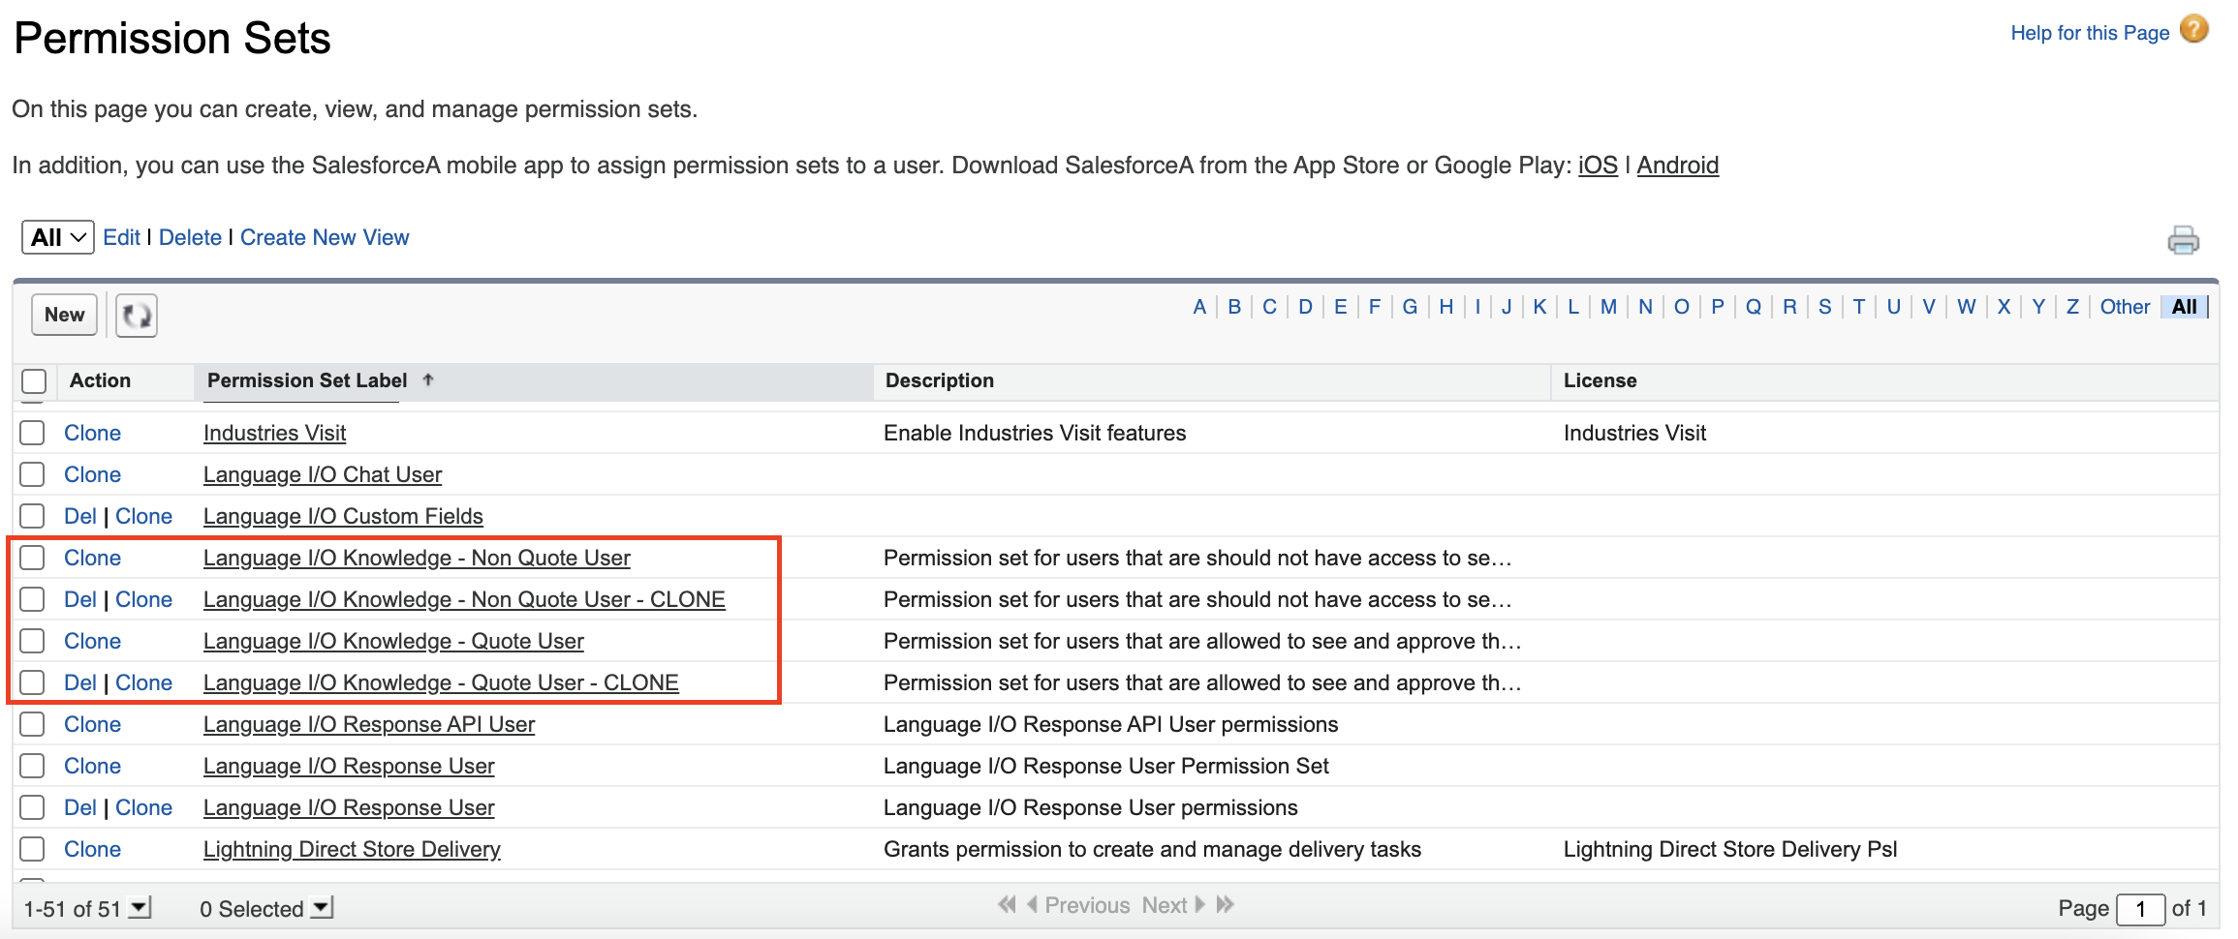Open the 0 Selected dropdown menu
This screenshot has width=2238, height=939.
pos(322,908)
